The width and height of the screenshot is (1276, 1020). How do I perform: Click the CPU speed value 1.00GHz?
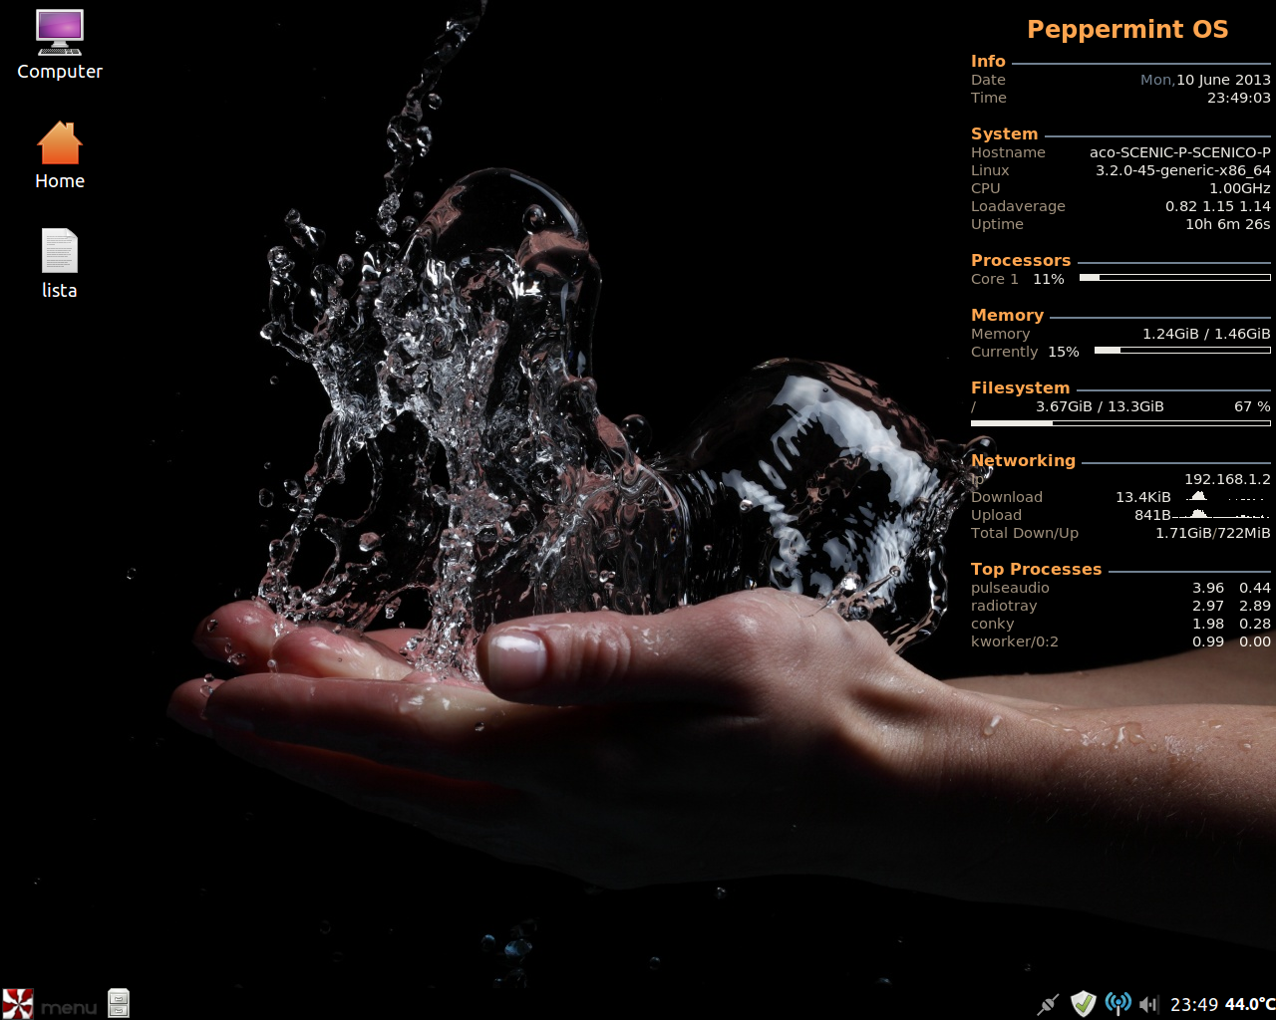coord(1240,188)
